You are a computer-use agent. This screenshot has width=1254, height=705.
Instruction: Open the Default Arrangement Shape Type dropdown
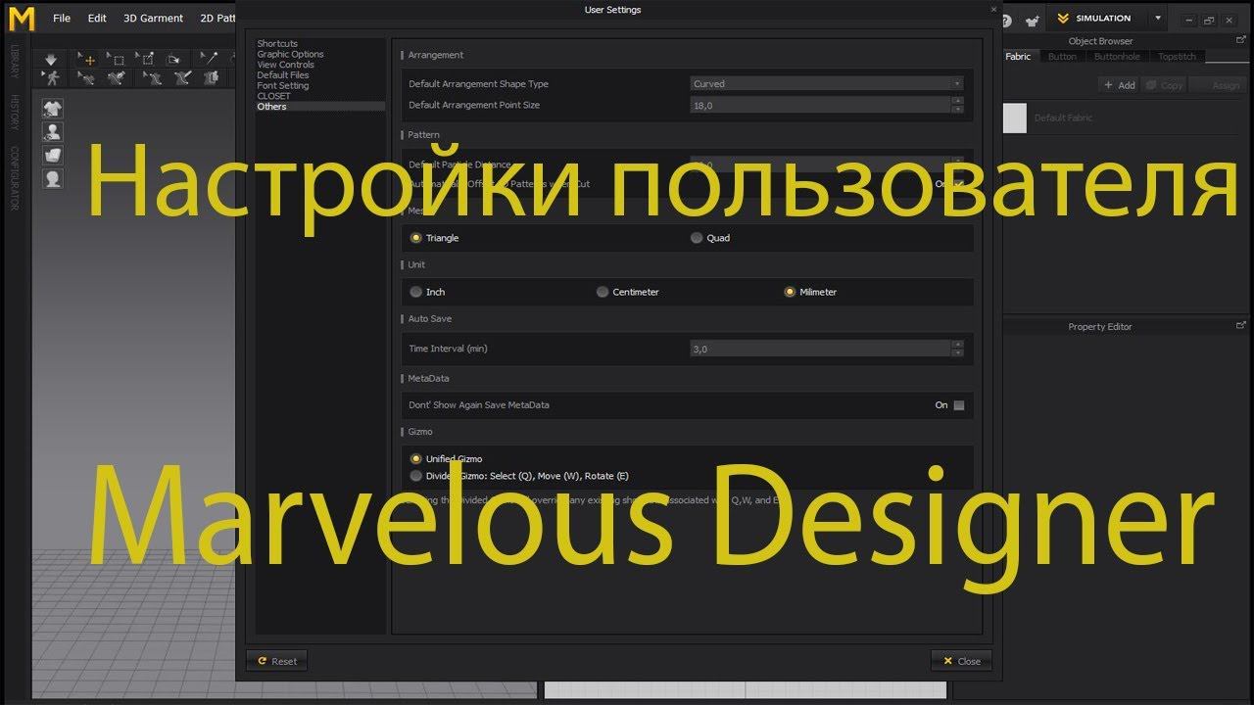pyautogui.click(x=827, y=84)
